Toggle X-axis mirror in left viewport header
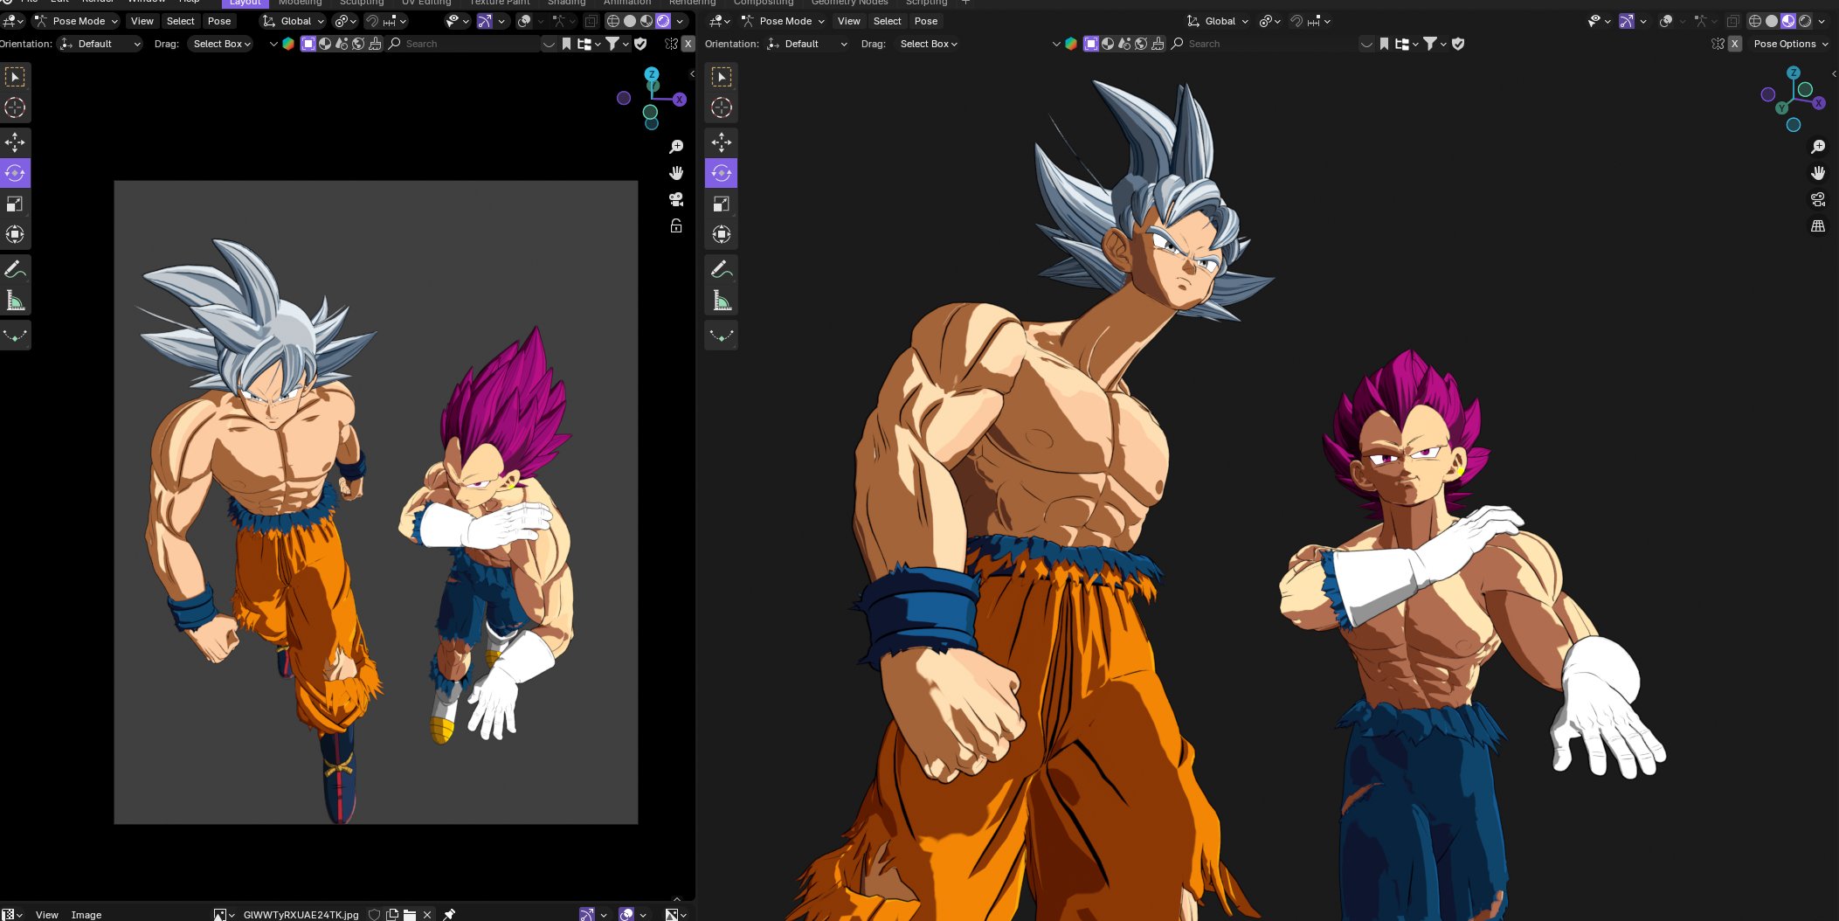1839x921 pixels. pos(688,44)
